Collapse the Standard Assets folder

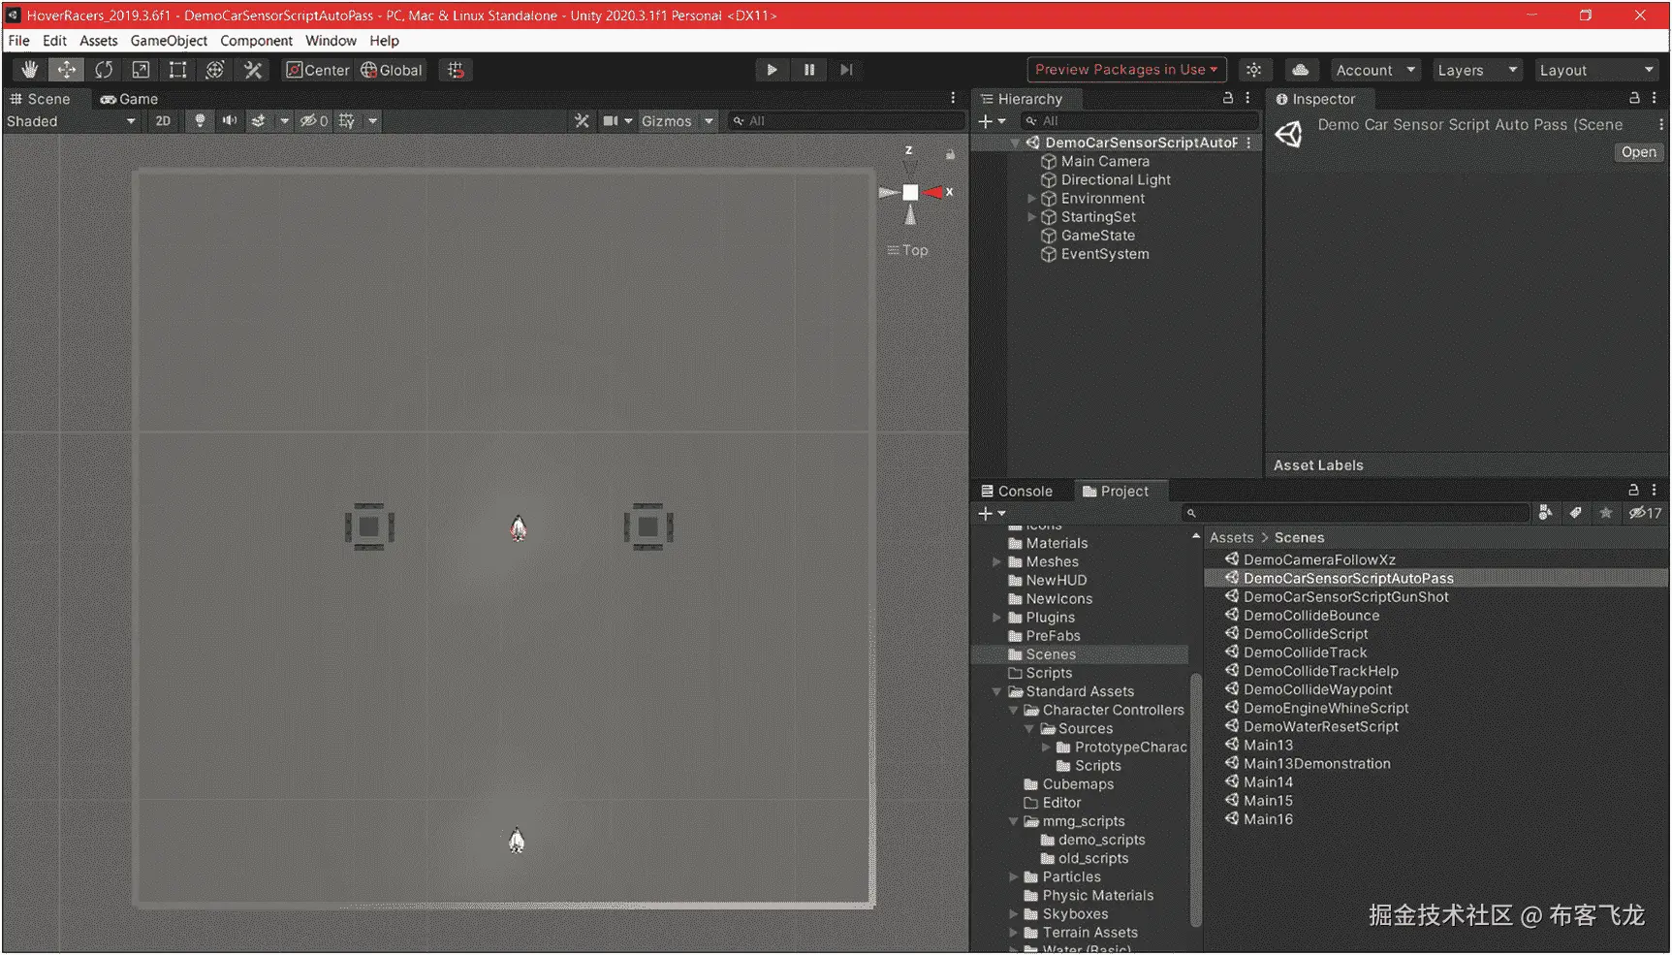pyautogui.click(x=996, y=691)
